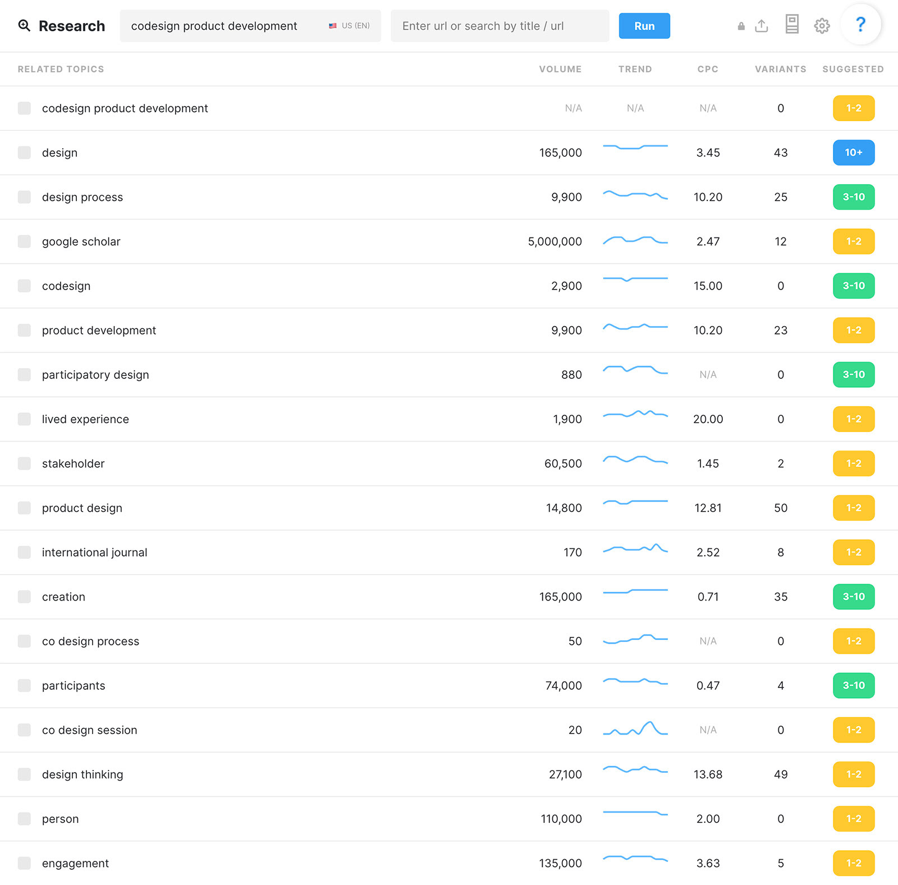Toggle checkbox for participatory design
Viewport: 898px width, 885px height.
24,374
